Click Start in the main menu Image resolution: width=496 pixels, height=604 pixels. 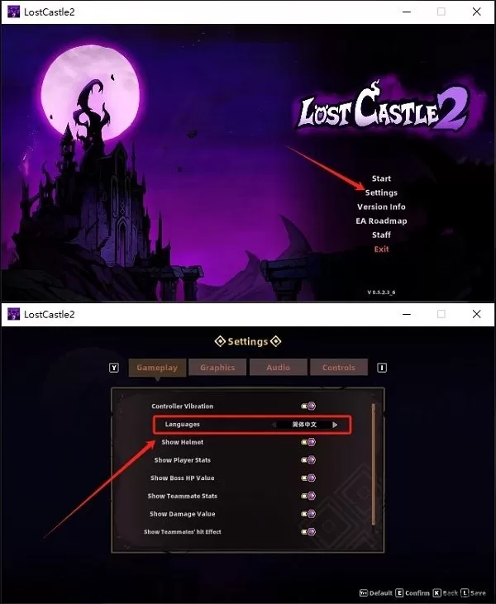click(381, 178)
